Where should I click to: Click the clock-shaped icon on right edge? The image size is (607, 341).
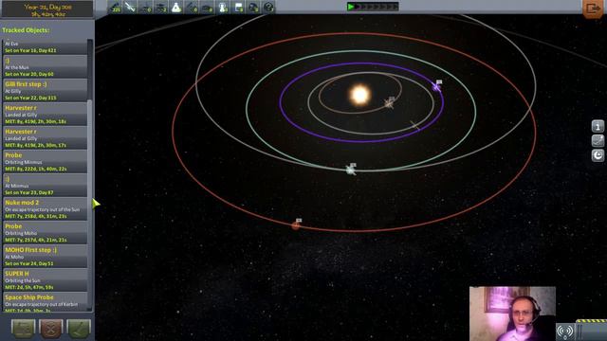click(x=598, y=155)
